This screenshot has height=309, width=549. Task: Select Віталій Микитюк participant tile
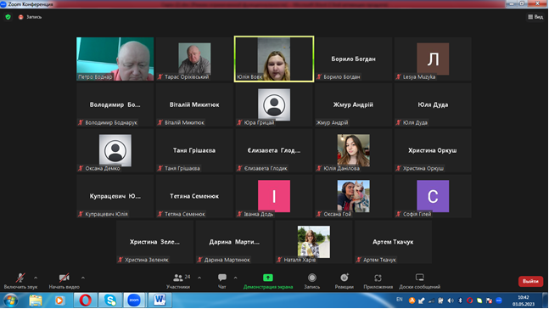click(x=194, y=104)
